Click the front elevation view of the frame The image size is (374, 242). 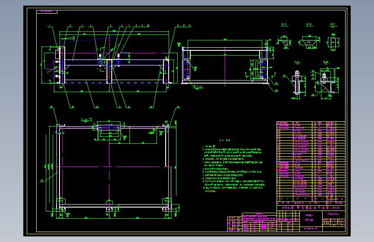point(110,64)
